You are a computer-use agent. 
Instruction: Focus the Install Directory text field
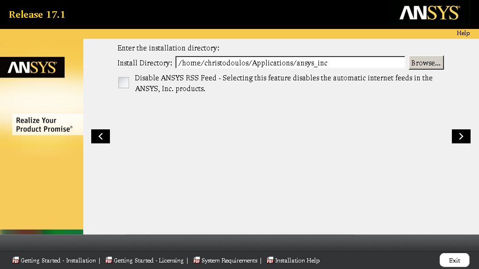tap(290, 63)
